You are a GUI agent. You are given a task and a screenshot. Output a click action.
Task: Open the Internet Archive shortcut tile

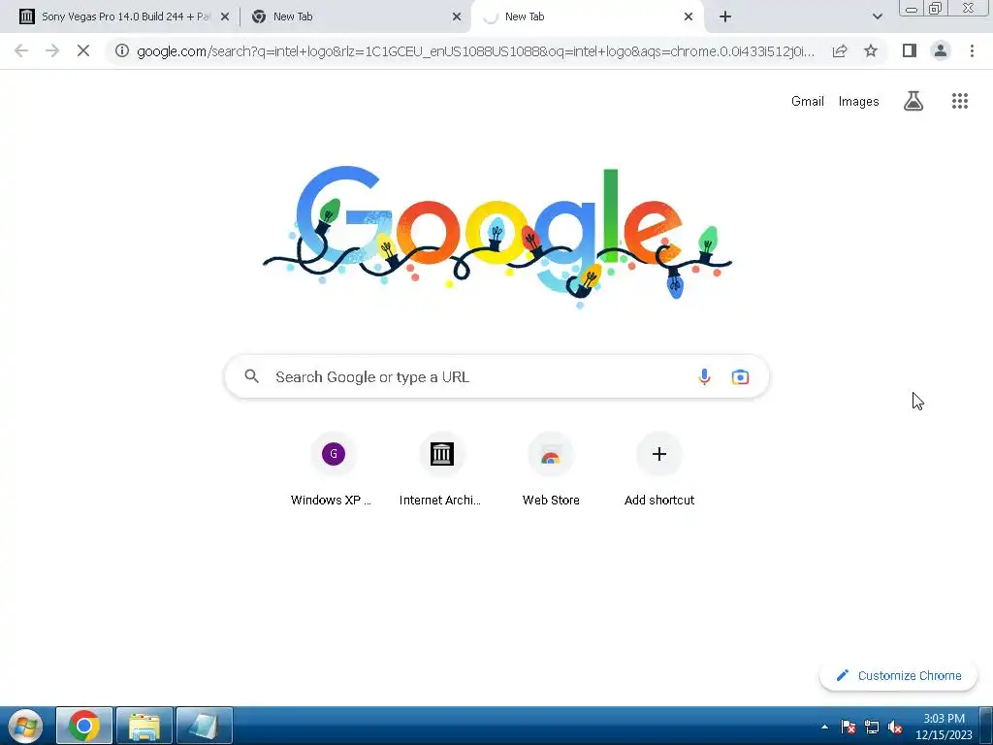coord(441,470)
